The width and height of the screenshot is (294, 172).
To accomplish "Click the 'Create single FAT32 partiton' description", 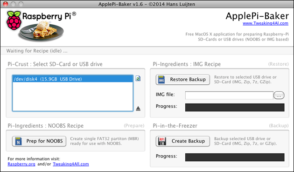I will 105,141.
